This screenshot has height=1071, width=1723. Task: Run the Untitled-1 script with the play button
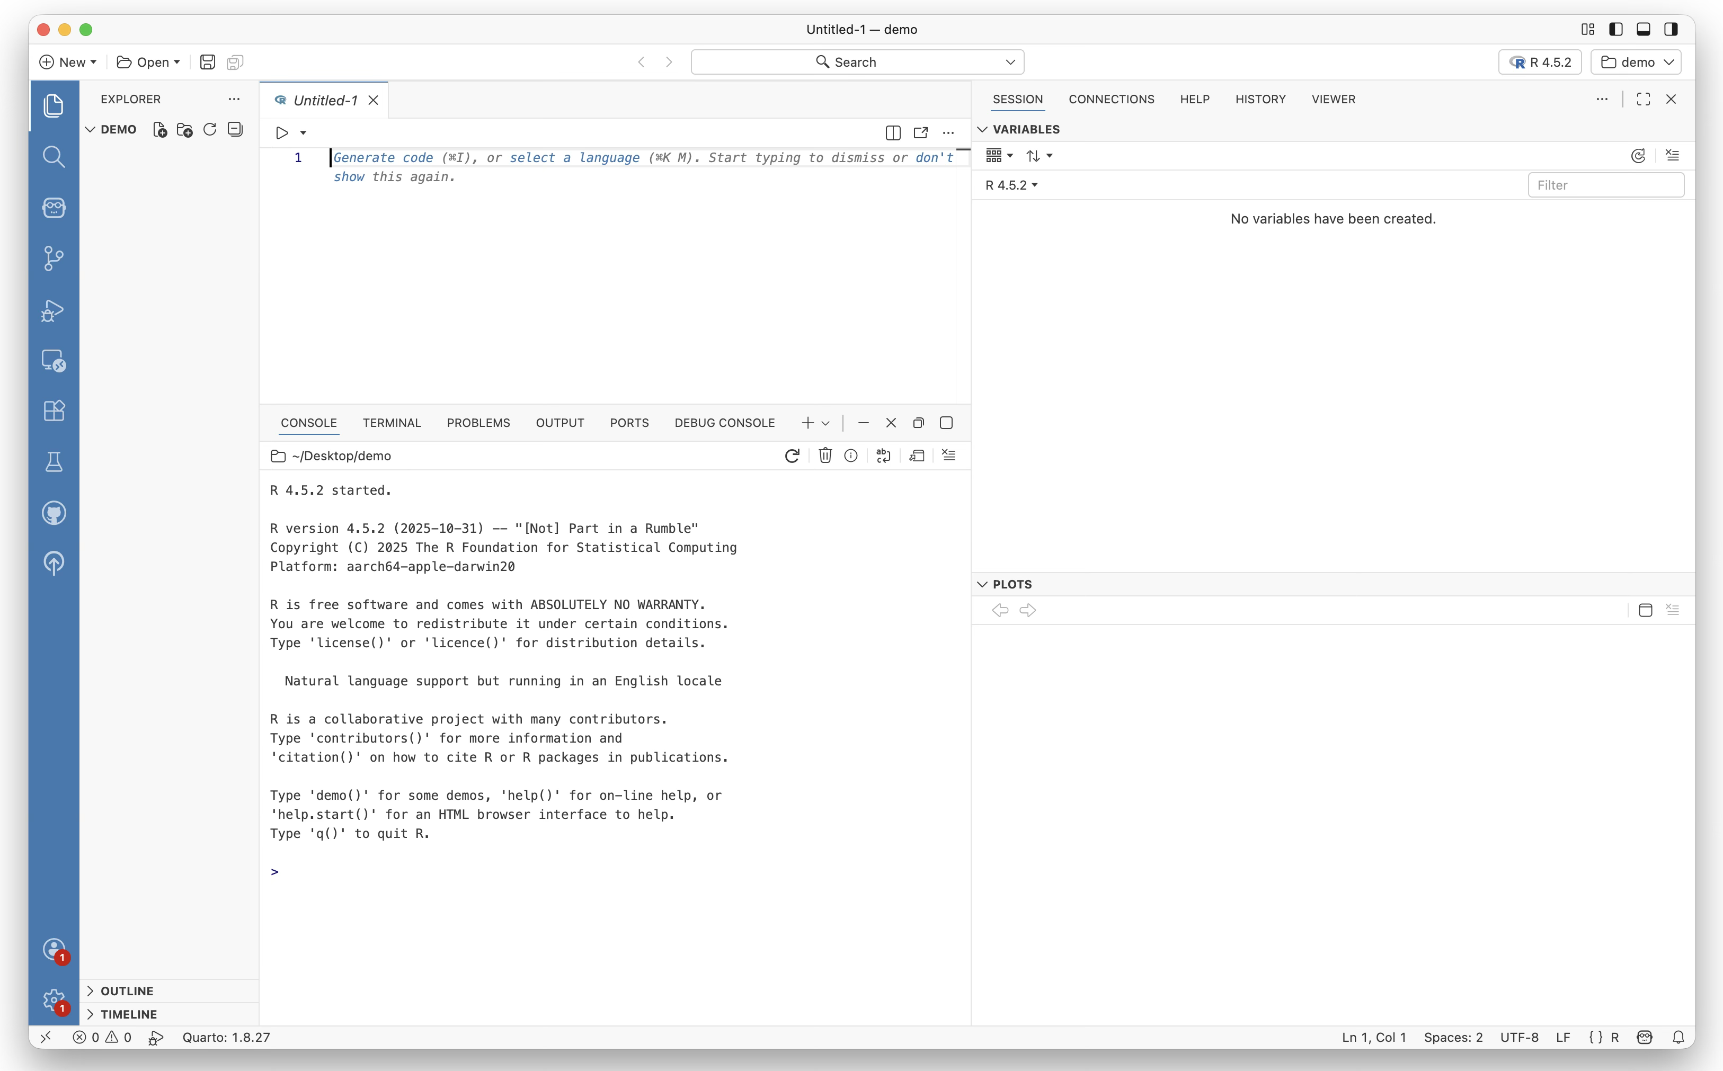coord(282,132)
